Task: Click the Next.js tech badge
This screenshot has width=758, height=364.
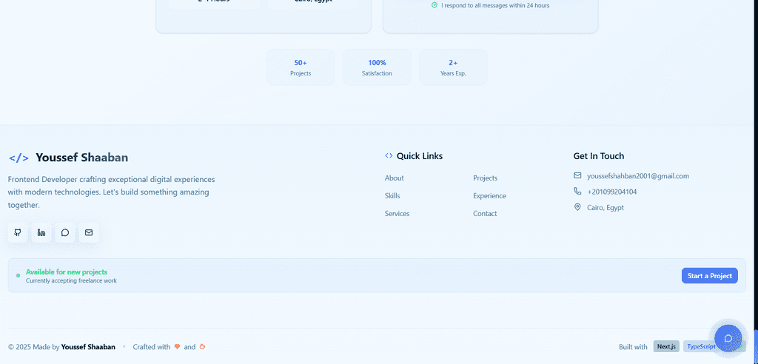Action: click(x=666, y=346)
